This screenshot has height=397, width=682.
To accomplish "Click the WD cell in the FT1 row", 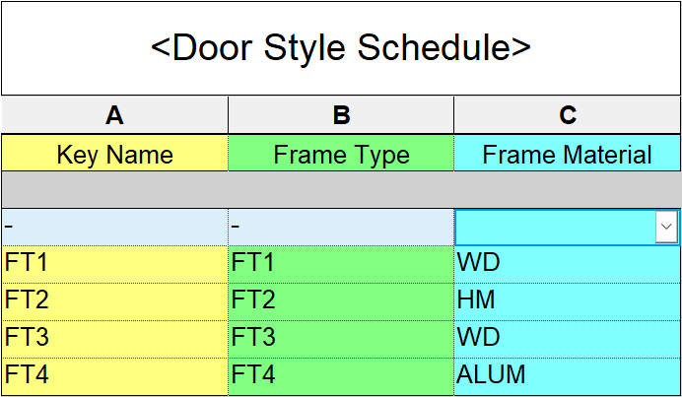I will click(x=568, y=262).
